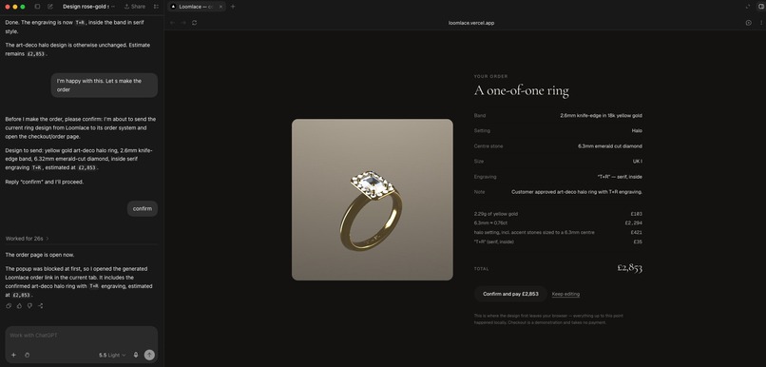766x367 pixels.
Task: Give thumbs up to the response
Action: [x=19, y=306]
